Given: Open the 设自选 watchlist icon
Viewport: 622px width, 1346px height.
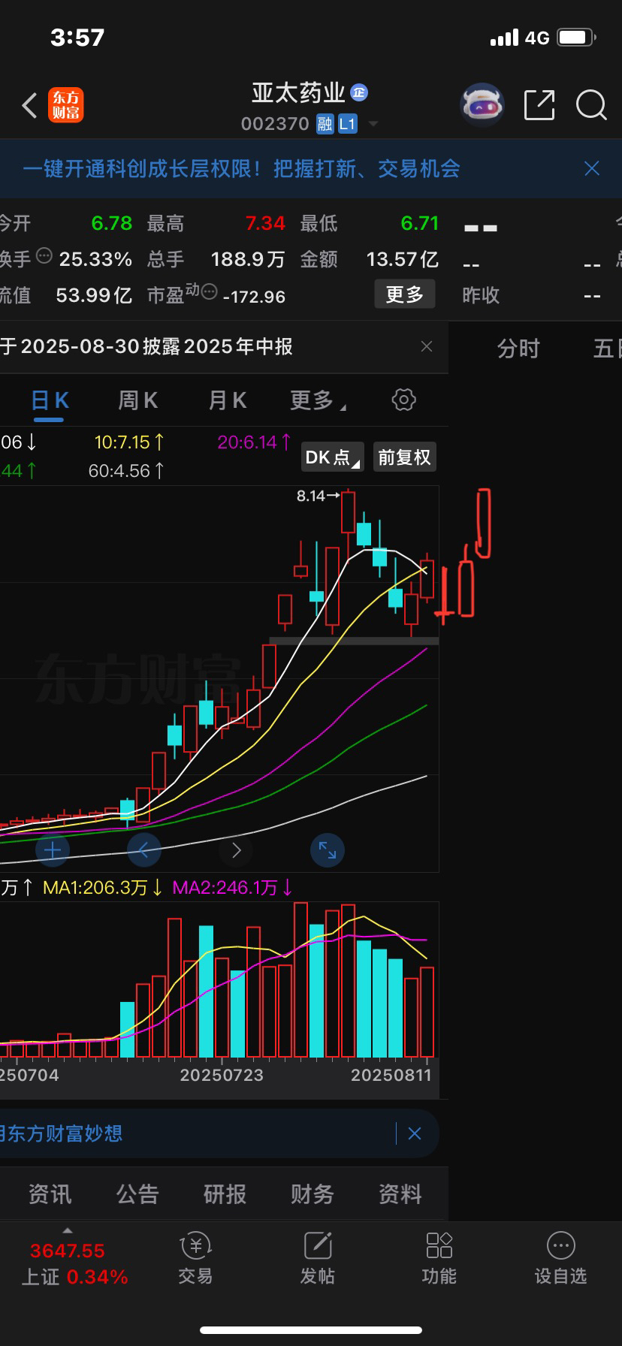Looking at the screenshot, I should 560,1259.
